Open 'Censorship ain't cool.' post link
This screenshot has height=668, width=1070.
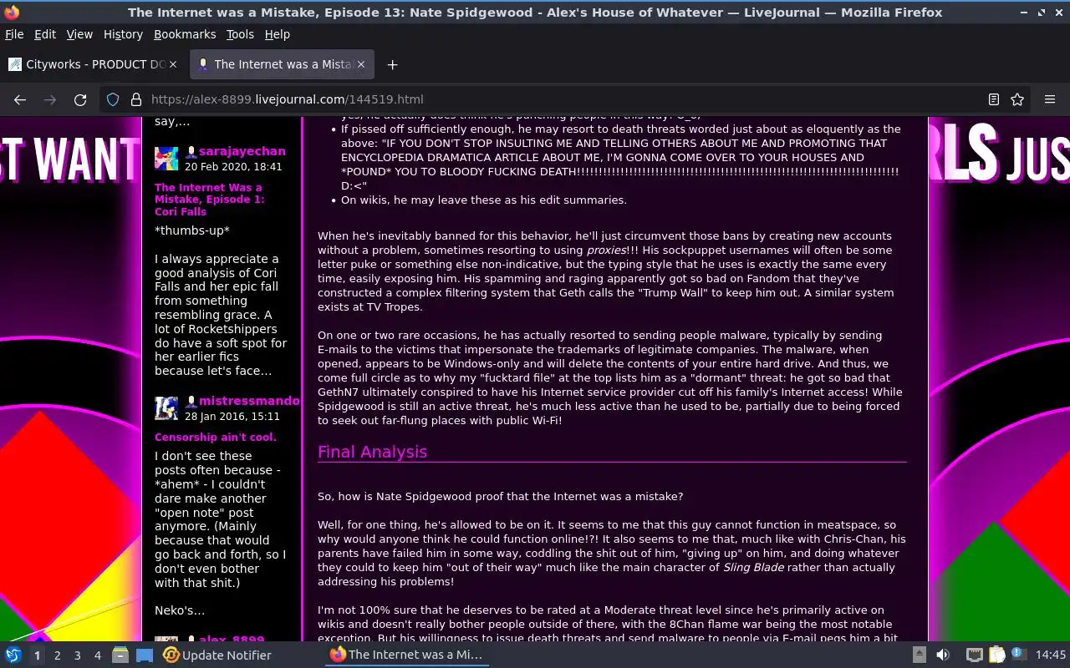(x=215, y=438)
